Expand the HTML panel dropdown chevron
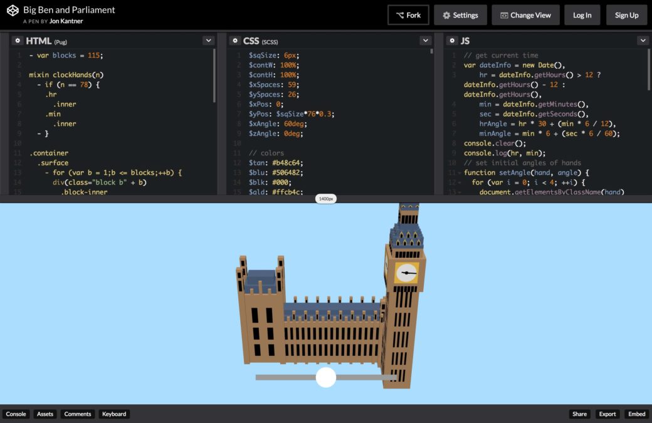652x423 pixels. point(208,40)
